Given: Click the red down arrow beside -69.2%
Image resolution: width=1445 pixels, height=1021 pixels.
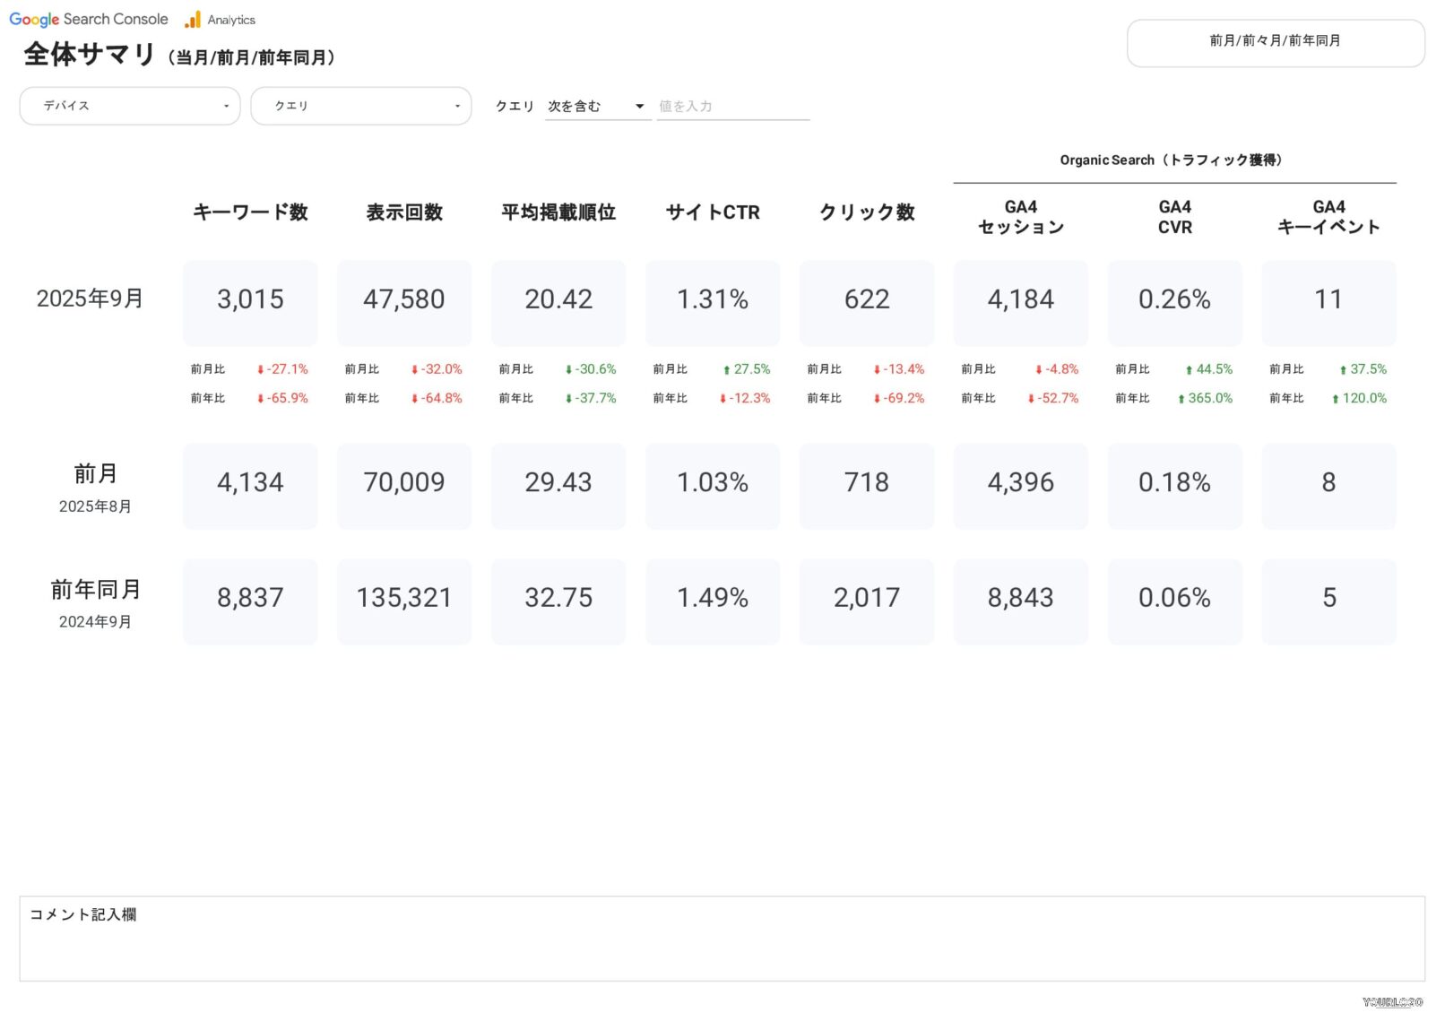Looking at the screenshot, I should 877,399.
